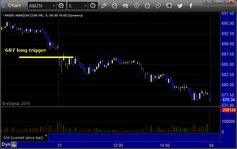Viewport: 237px width, 149px height.
Task: Click the Chart window title label
Action: (14, 6)
